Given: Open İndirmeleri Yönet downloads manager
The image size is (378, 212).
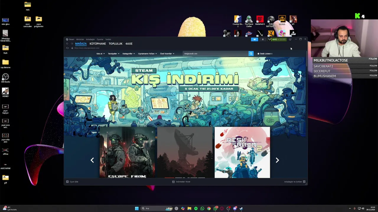Looking at the screenshot, I should (181, 182).
